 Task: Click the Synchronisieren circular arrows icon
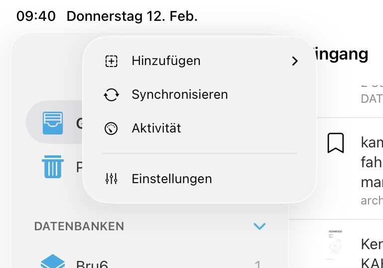click(x=111, y=95)
